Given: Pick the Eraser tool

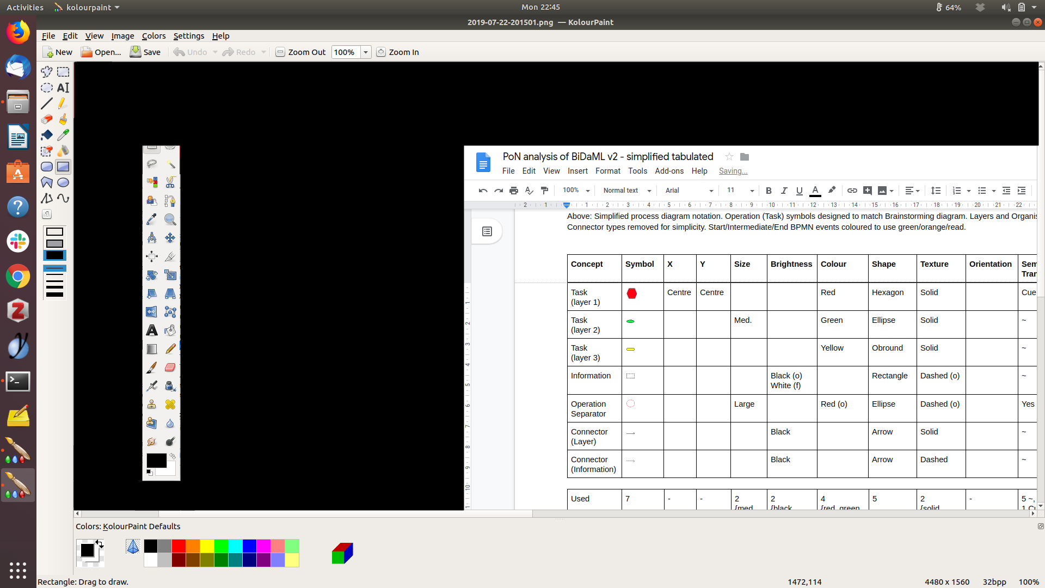Looking at the screenshot, I should coord(47,119).
